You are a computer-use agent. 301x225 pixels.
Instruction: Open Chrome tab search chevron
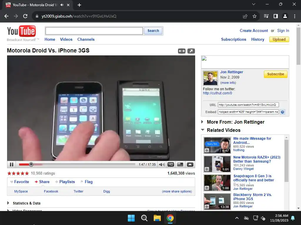(254, 4)
